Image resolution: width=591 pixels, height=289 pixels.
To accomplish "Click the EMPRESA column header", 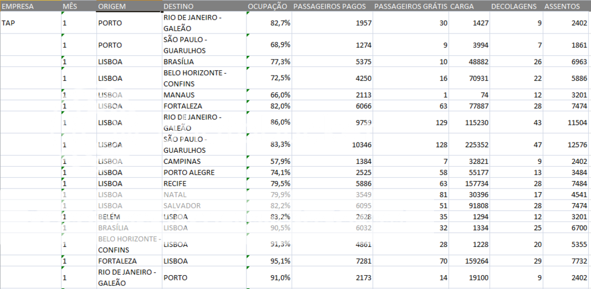I will tap(17, 6).
